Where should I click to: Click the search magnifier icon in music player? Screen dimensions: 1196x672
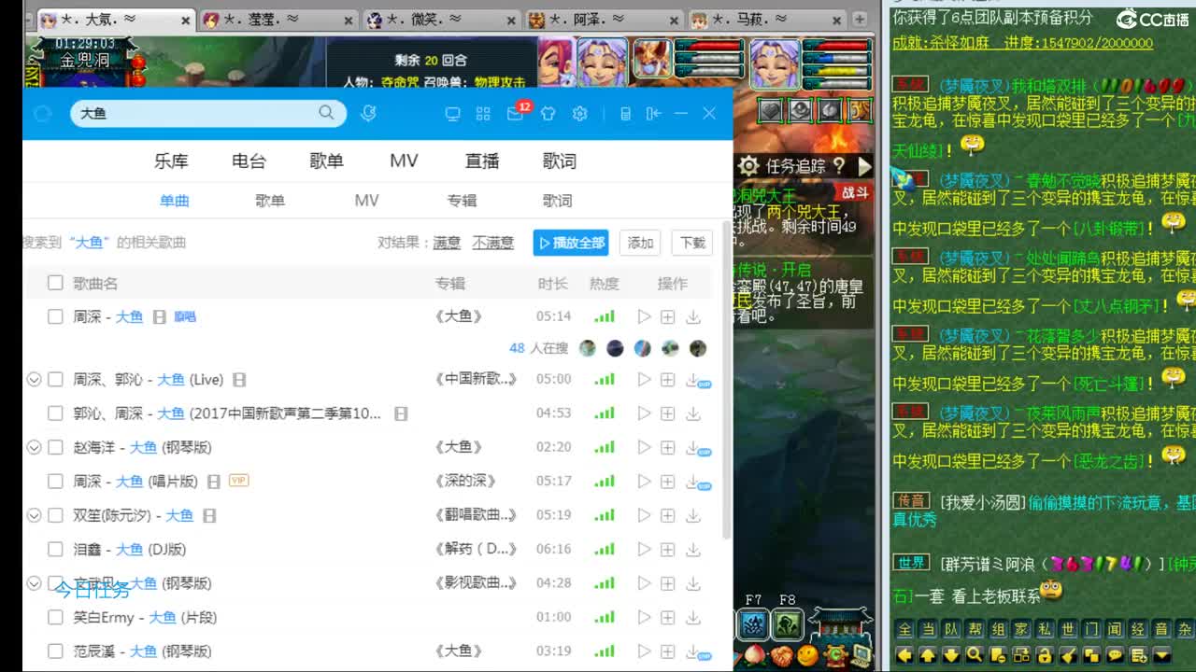click(x=326, y=113)
